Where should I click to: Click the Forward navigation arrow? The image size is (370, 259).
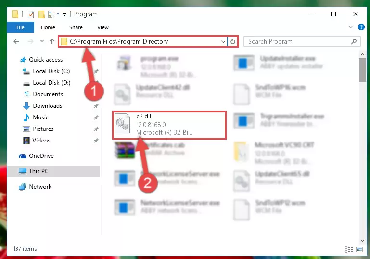pos(30,41)
